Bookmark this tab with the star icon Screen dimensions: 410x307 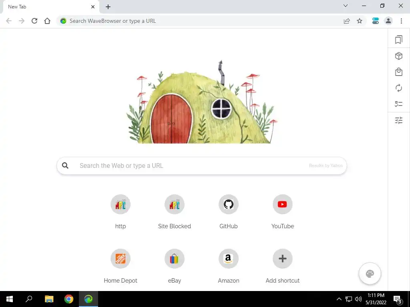click(x=360, y=21)
